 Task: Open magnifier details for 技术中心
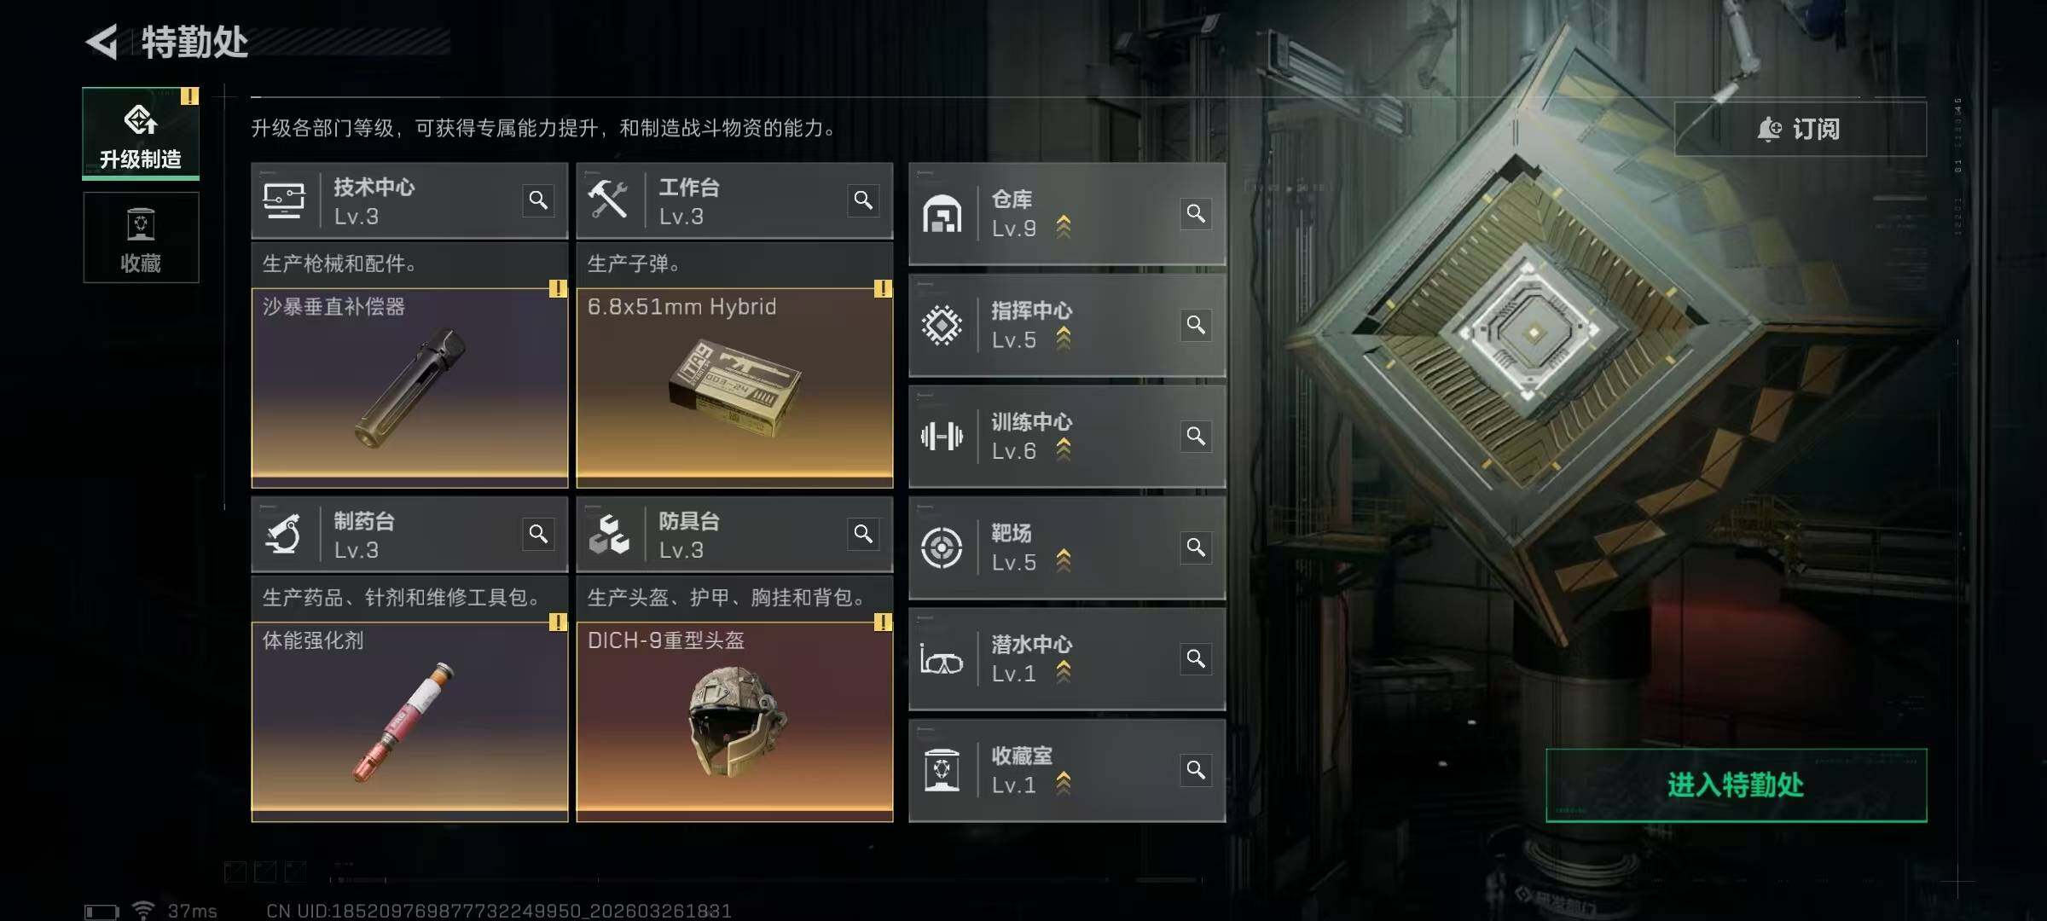click(538, 200)
